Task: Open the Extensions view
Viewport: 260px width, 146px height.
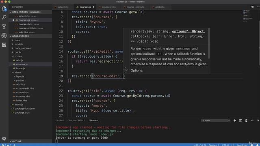Action: 4,45
